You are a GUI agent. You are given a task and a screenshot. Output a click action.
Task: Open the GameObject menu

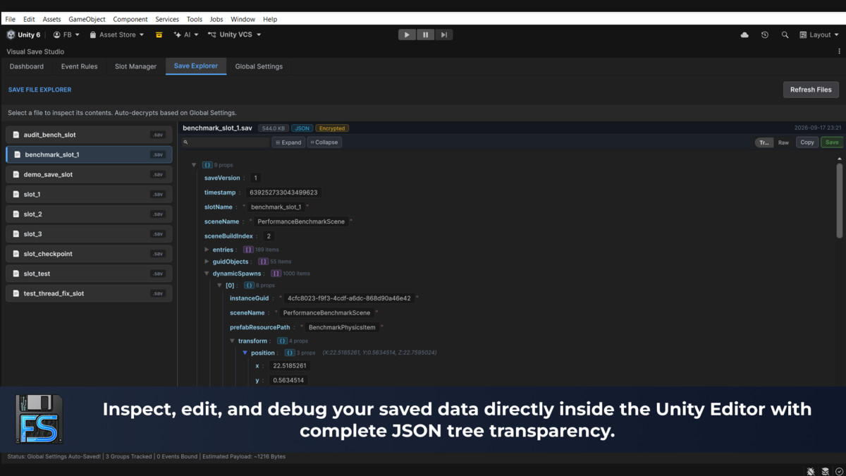tap(87, 19)
